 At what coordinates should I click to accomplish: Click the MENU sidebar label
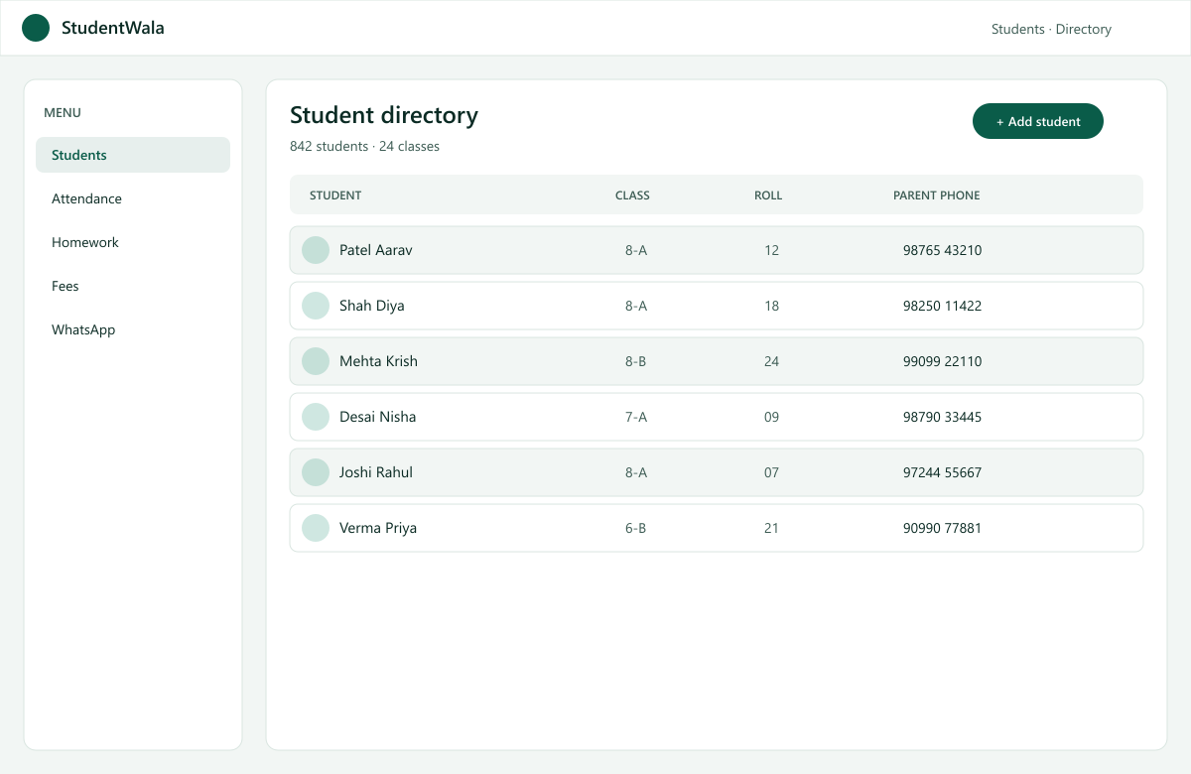(x=63, y=113)
